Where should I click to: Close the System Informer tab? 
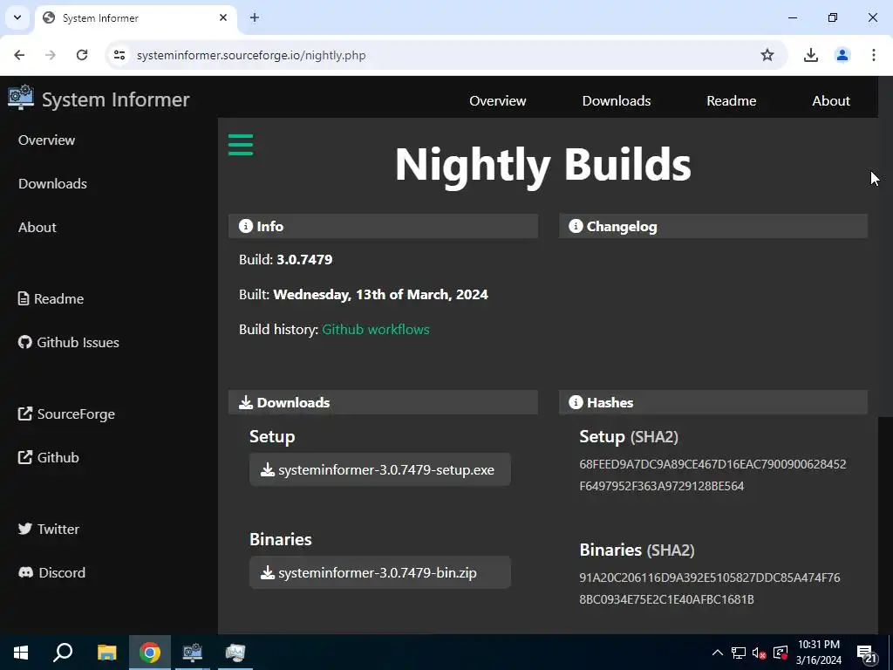[223, 17]
